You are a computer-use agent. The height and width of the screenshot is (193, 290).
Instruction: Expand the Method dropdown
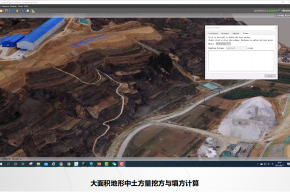[223, 44]
